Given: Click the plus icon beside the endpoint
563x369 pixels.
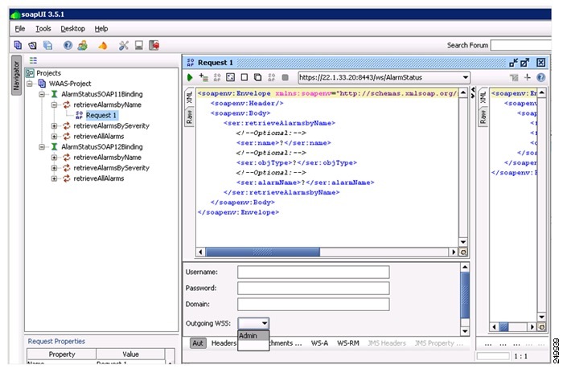Looking at the screenshot, I should (527, 77).
